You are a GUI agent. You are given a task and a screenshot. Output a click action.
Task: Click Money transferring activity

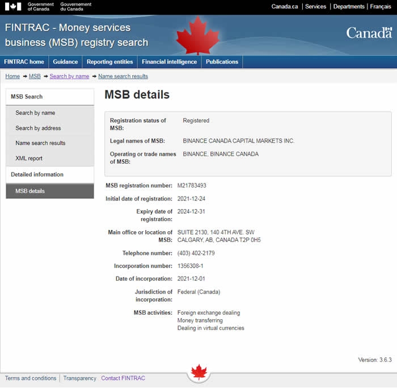pyautogui.click(x=200, y=320)
